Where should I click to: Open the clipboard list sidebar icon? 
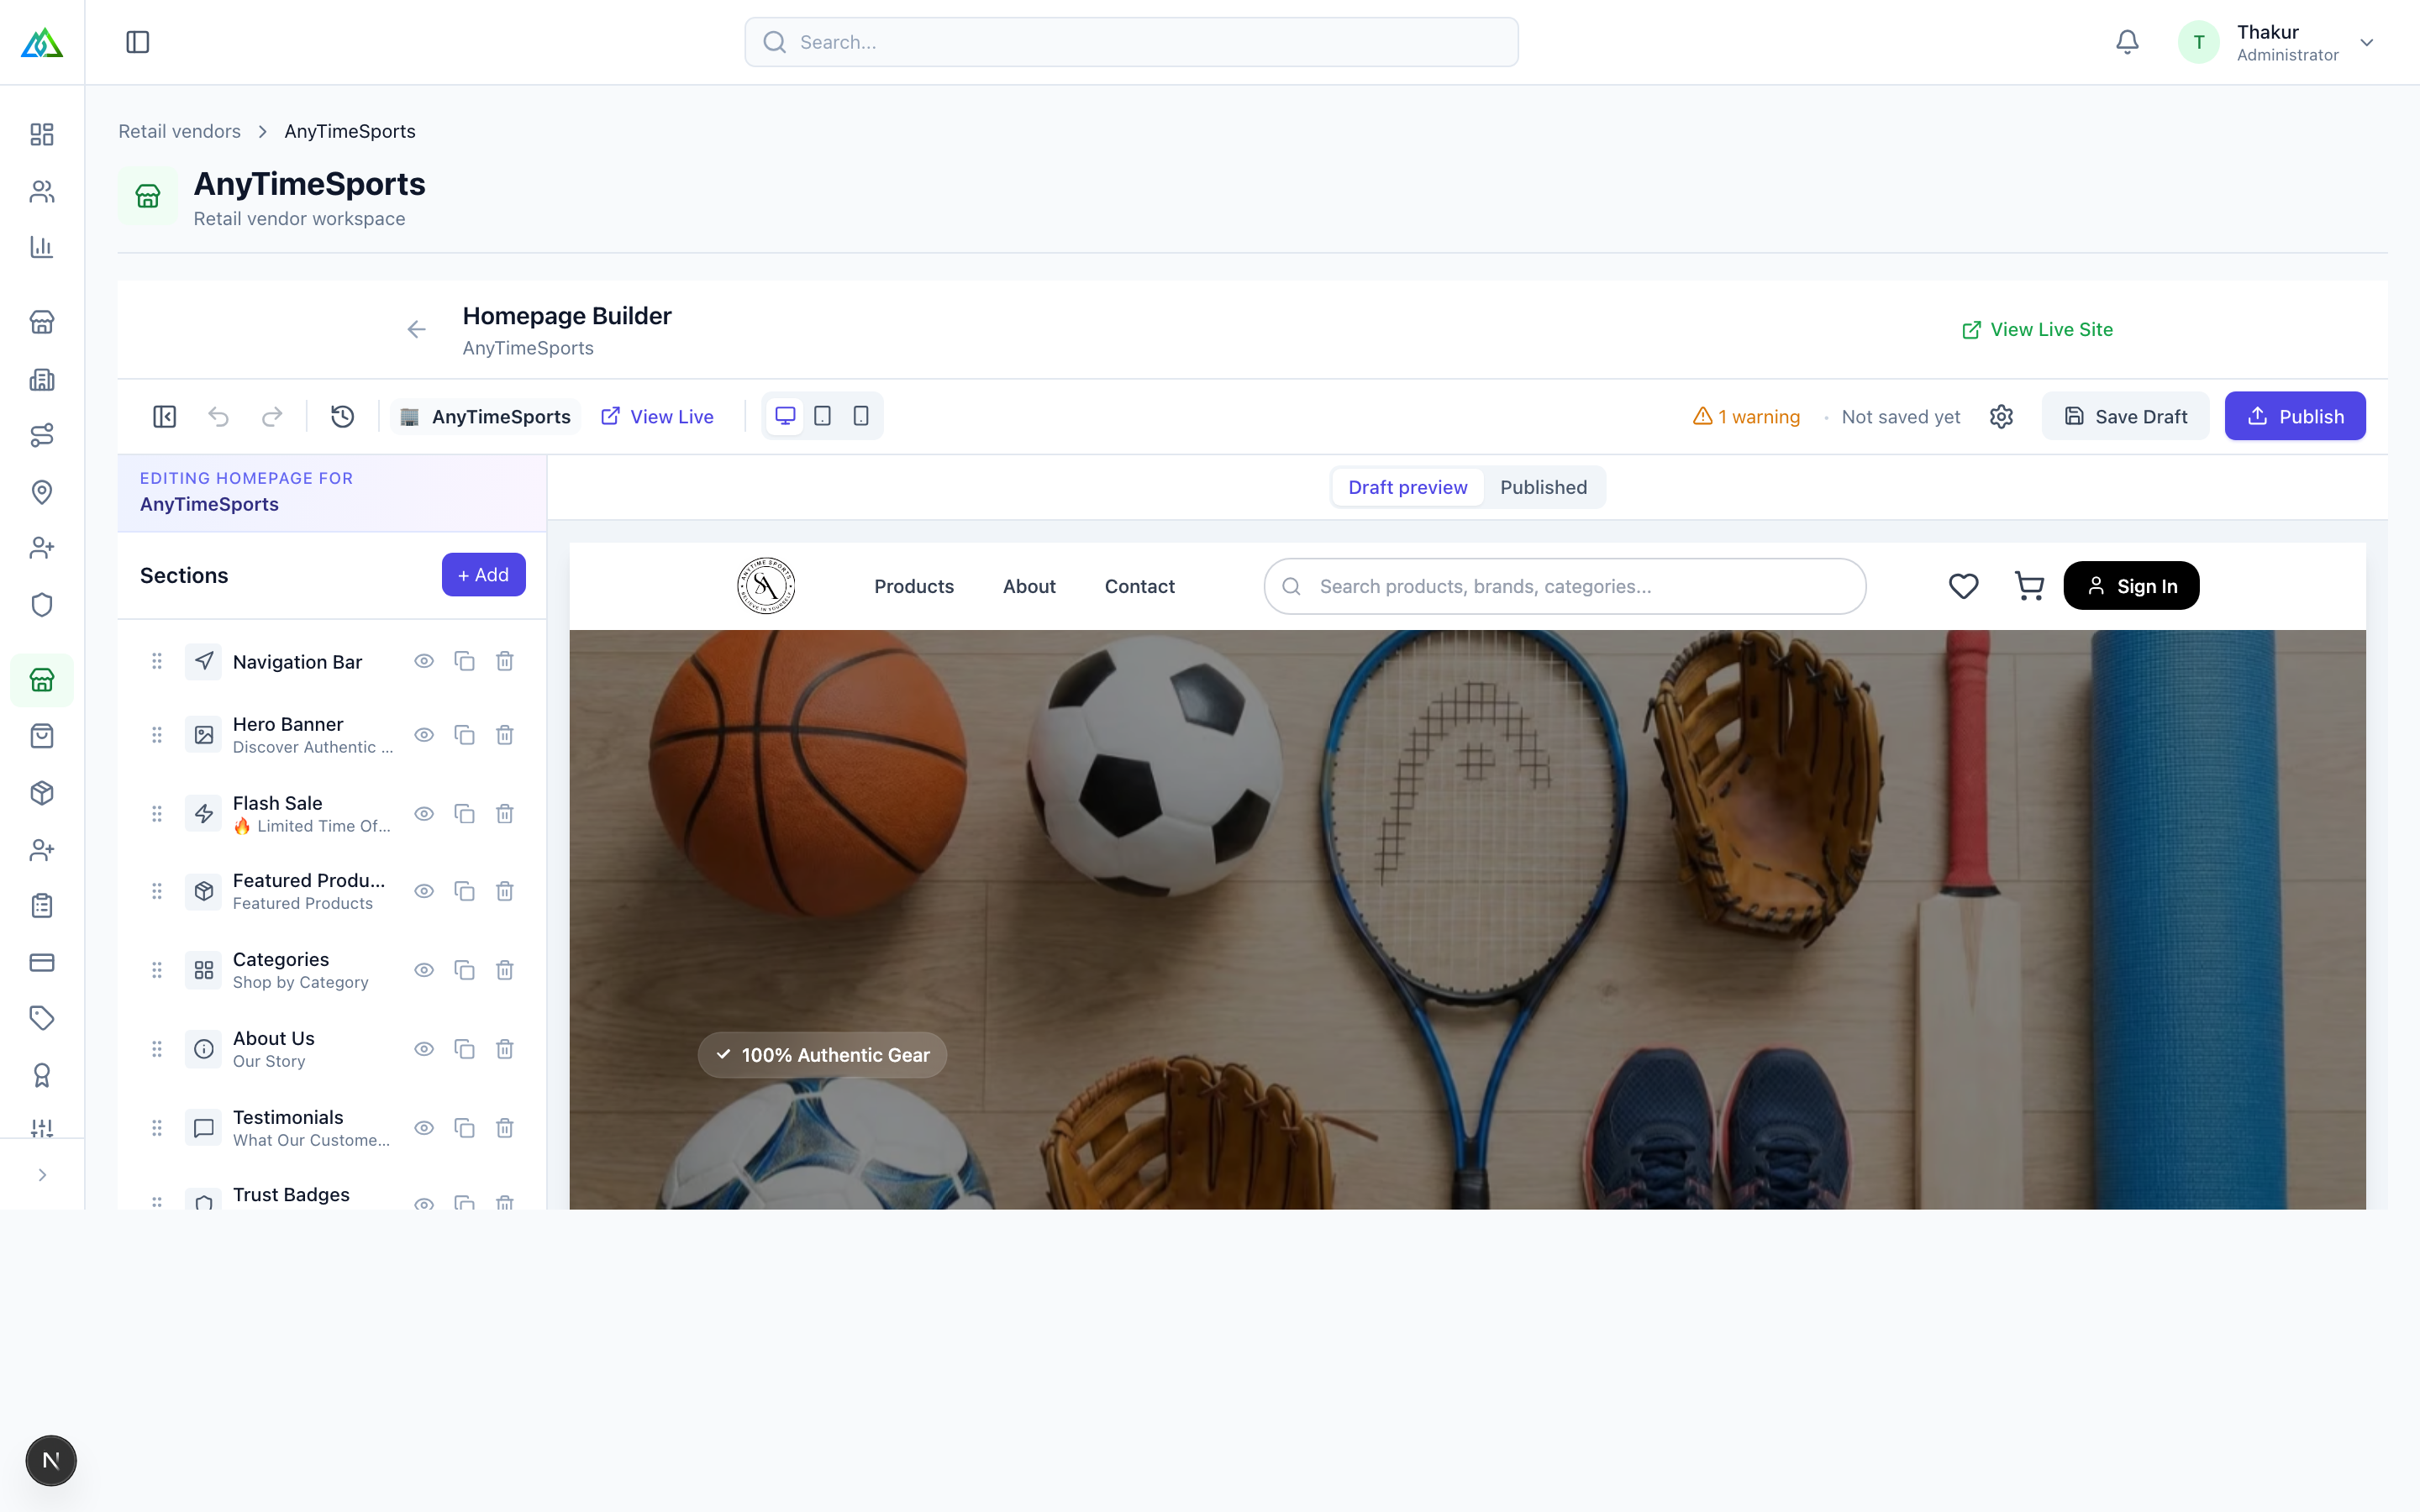(42, 906)
